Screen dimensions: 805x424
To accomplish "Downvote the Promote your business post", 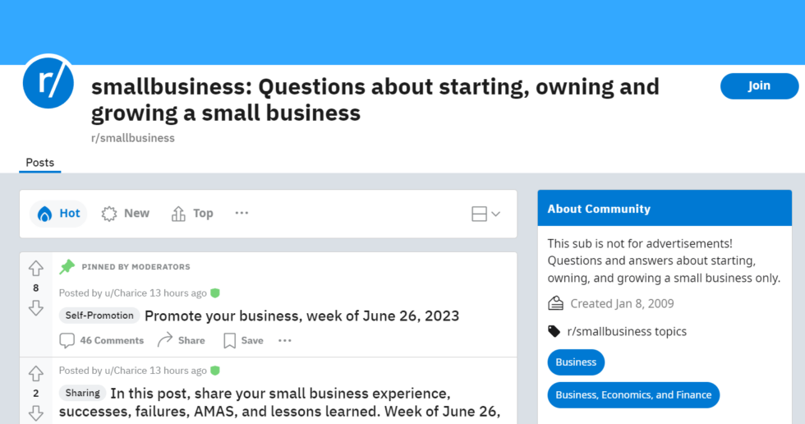I will (36, 308).
